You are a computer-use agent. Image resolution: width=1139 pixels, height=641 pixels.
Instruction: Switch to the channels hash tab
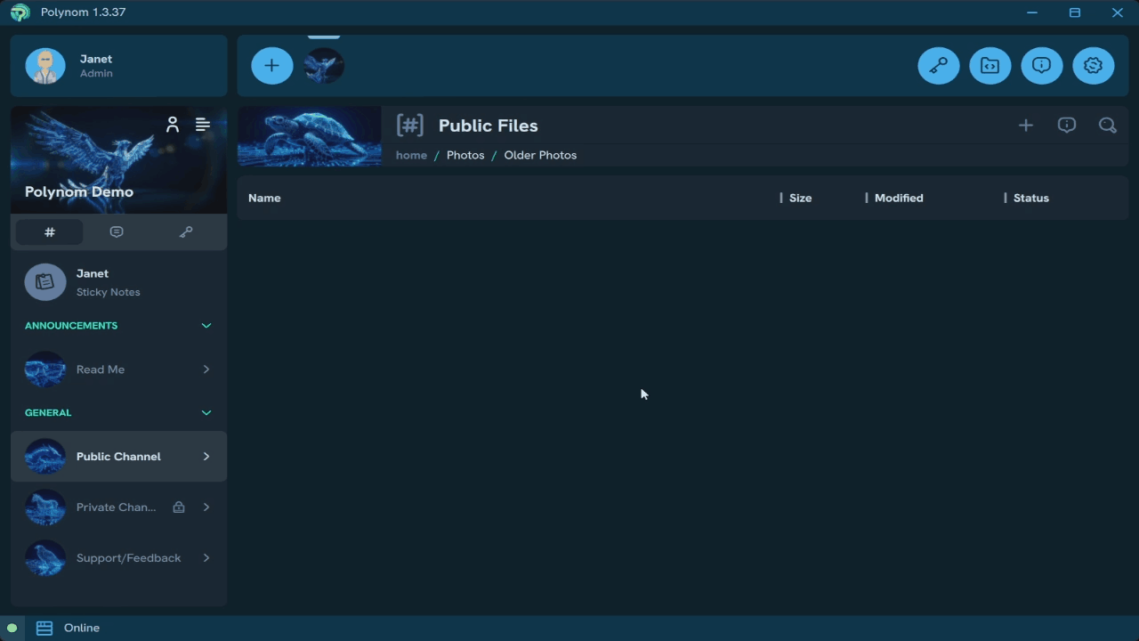pos(50,231)
